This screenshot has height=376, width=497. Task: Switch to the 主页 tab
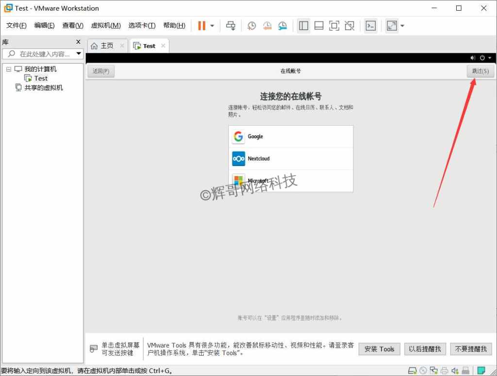click(107, 46)
